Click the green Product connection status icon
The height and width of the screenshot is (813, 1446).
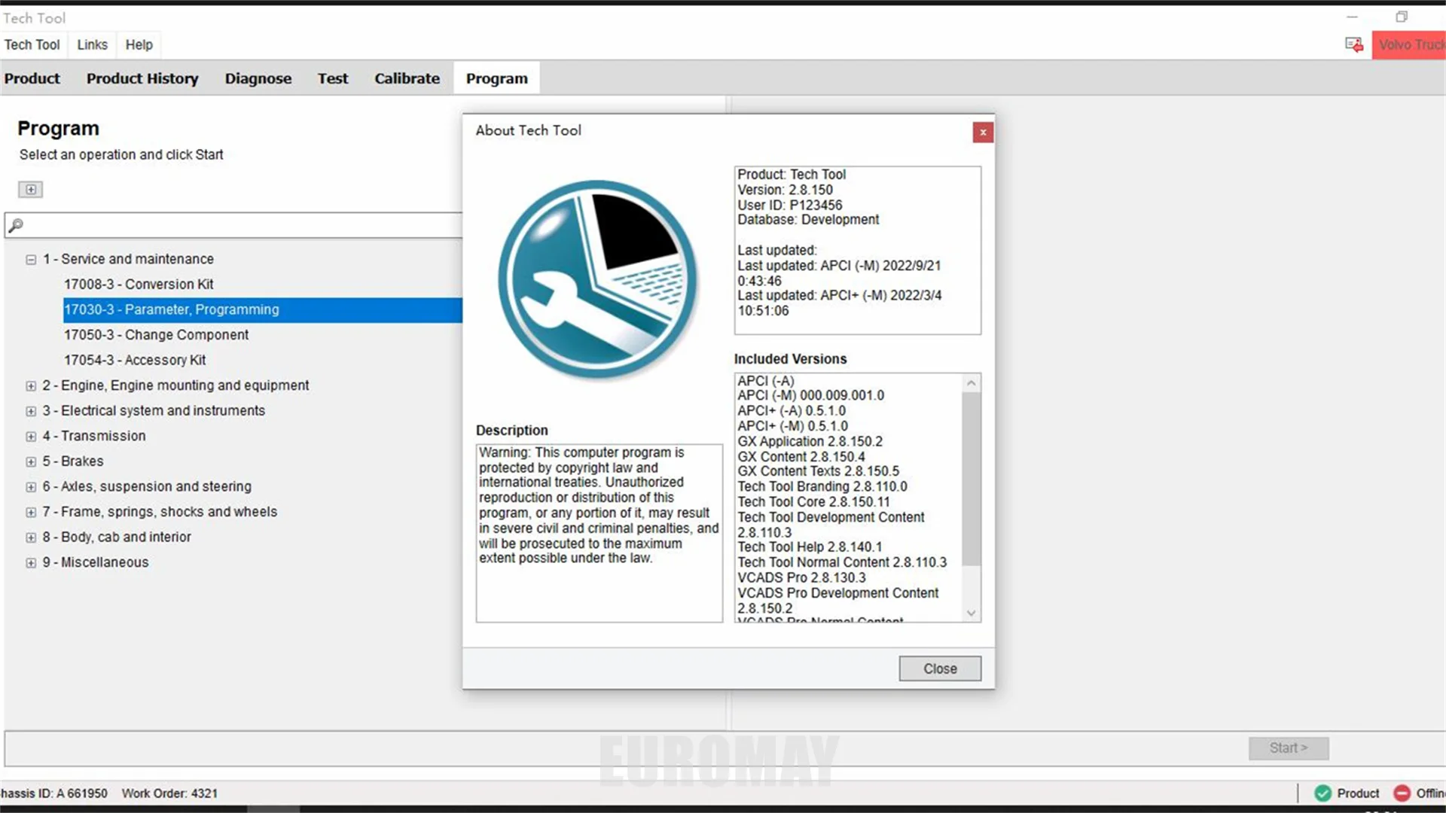point(1323,793)
